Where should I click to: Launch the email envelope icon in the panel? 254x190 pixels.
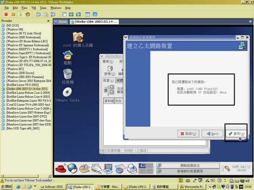(84, 168)
